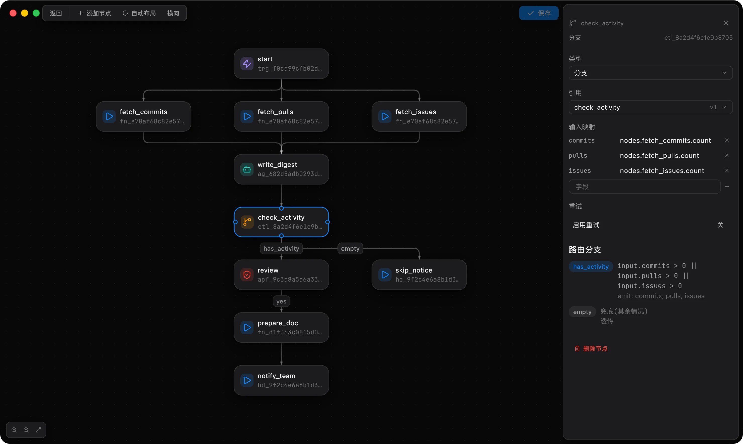Fit canvas to view with expand arrows icon

click(x=38, y=430)
